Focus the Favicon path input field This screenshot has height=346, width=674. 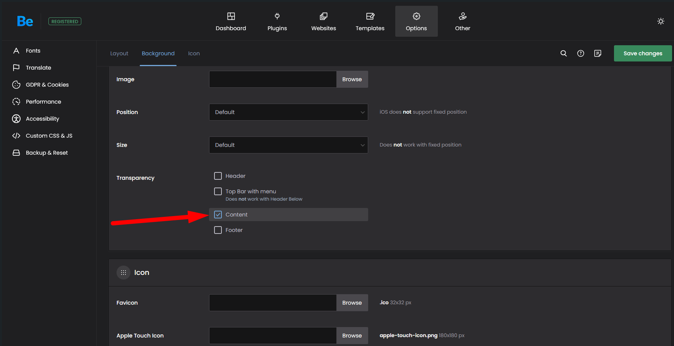click(273, 303)
